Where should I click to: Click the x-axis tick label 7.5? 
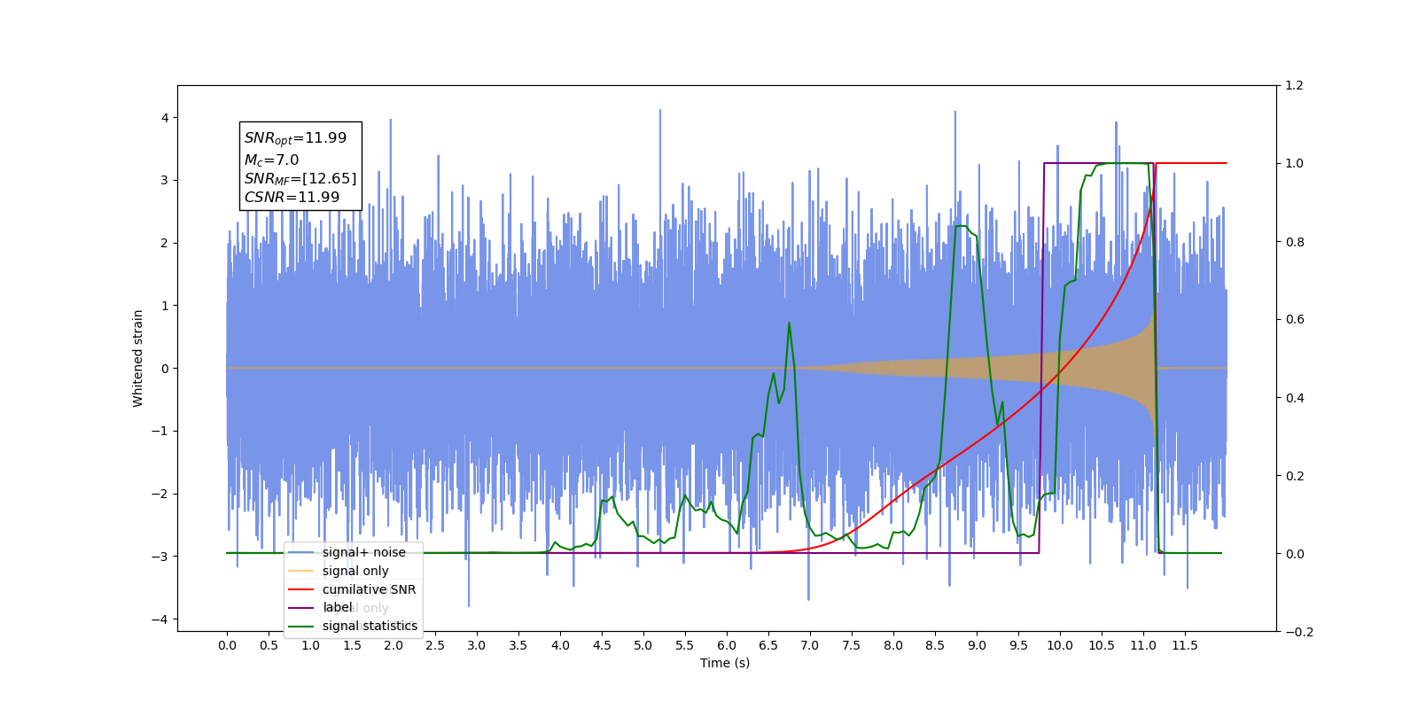pyautogui.click(x=852, y=645)
